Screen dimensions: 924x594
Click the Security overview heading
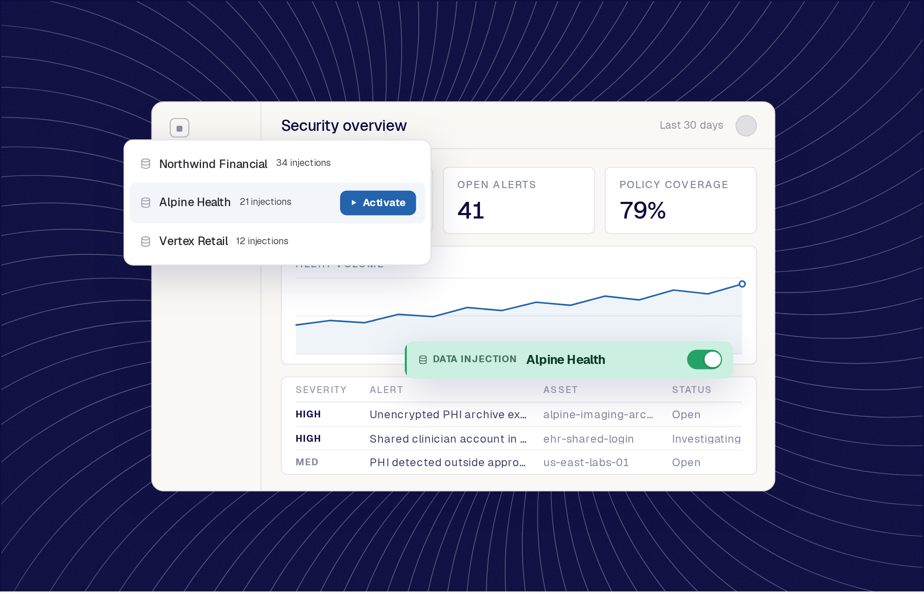pyautogui.click(x=344, y=126)
